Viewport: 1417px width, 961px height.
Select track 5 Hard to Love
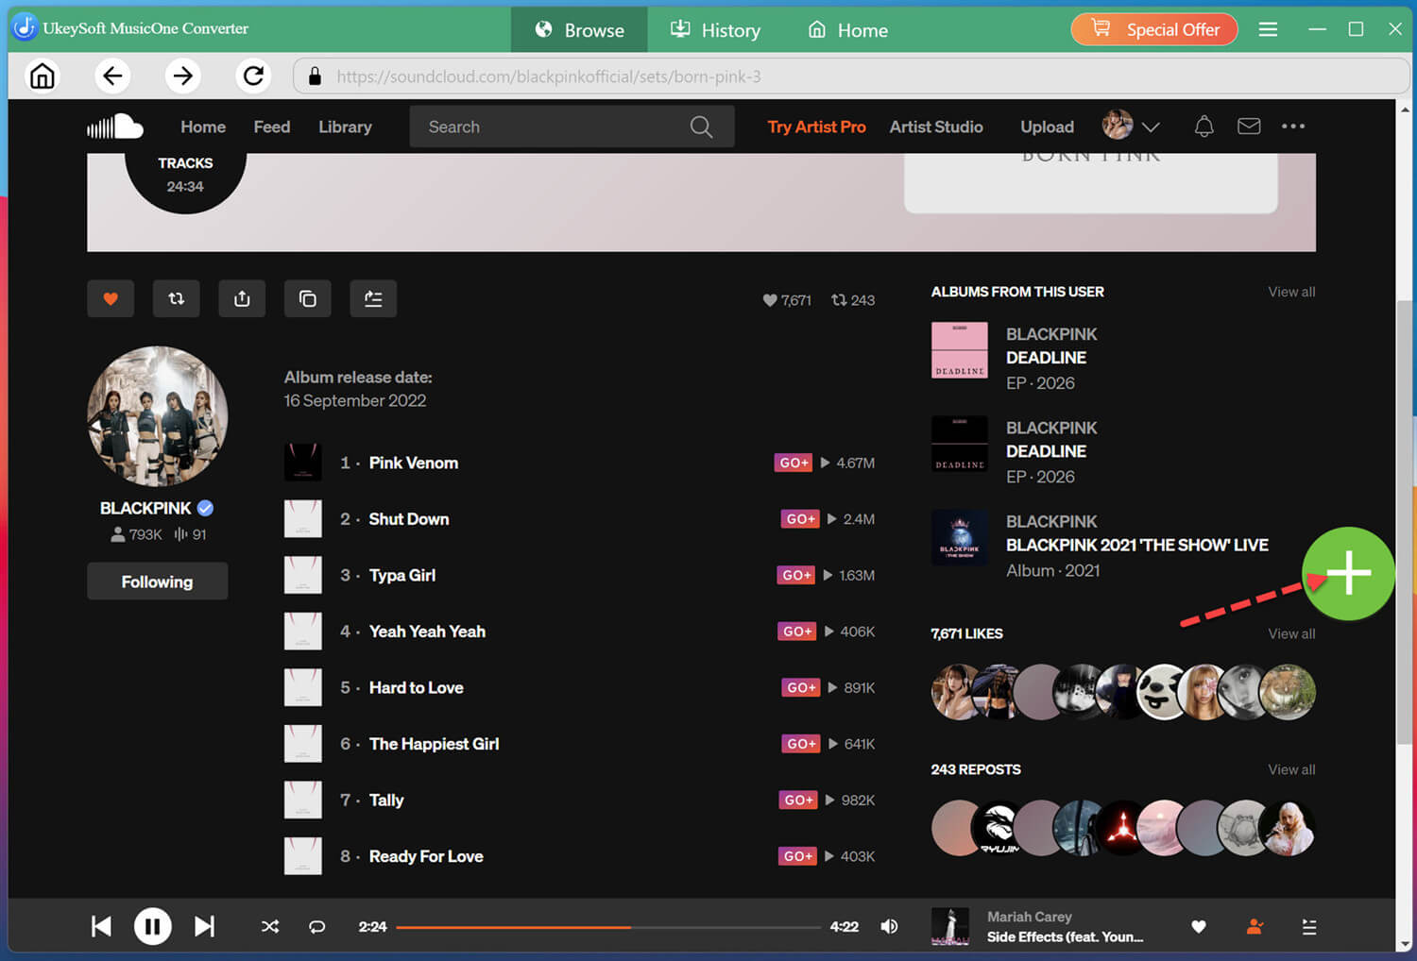click(x=416, y=687)
